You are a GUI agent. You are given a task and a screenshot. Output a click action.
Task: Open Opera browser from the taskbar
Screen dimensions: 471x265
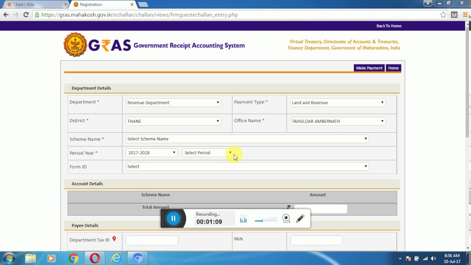click(x=95, y=258)
